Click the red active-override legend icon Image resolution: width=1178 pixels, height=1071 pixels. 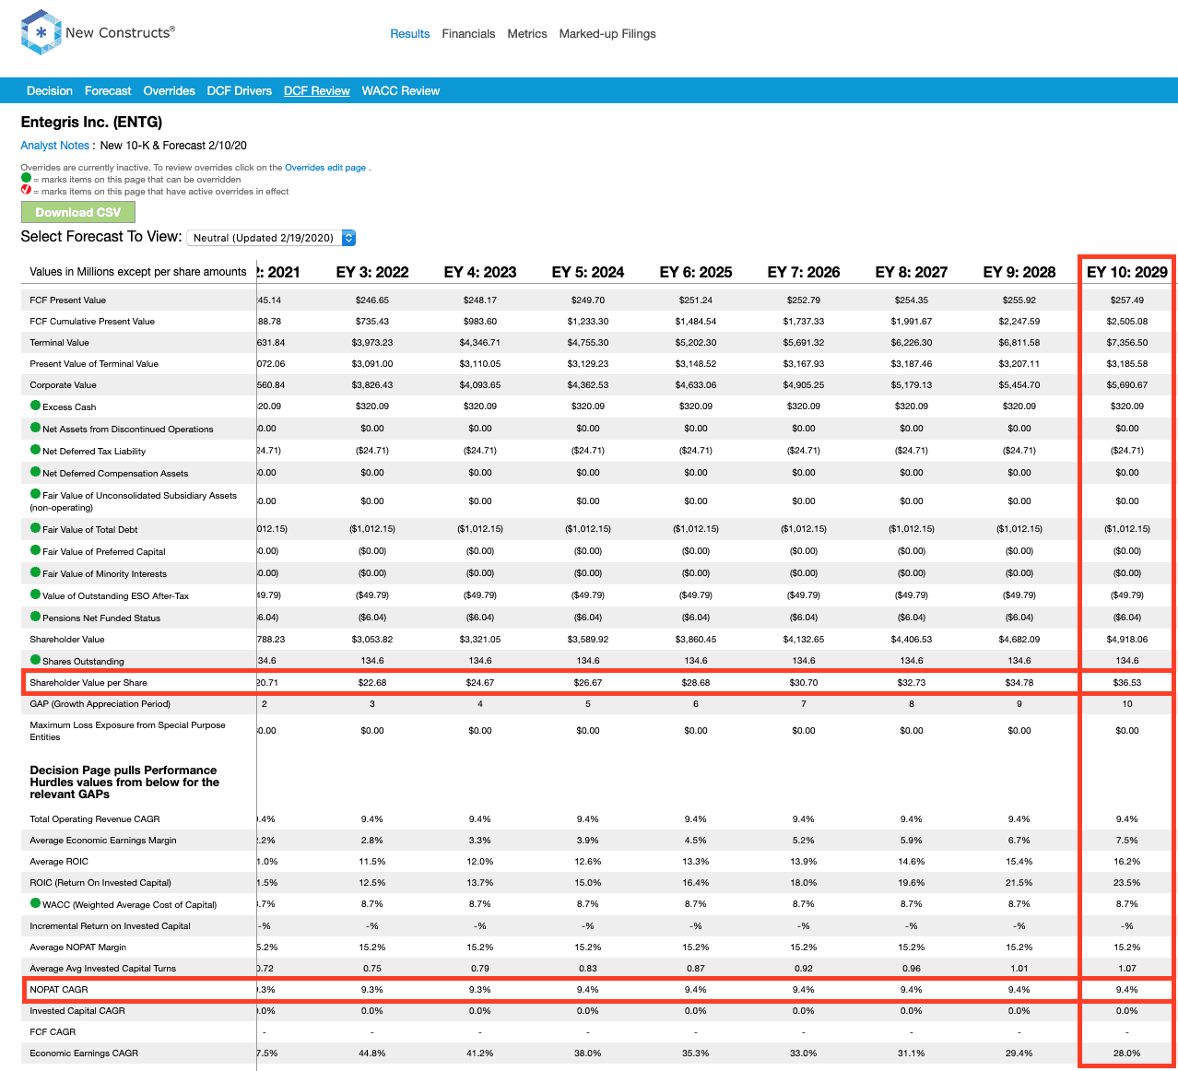point(26,190)
